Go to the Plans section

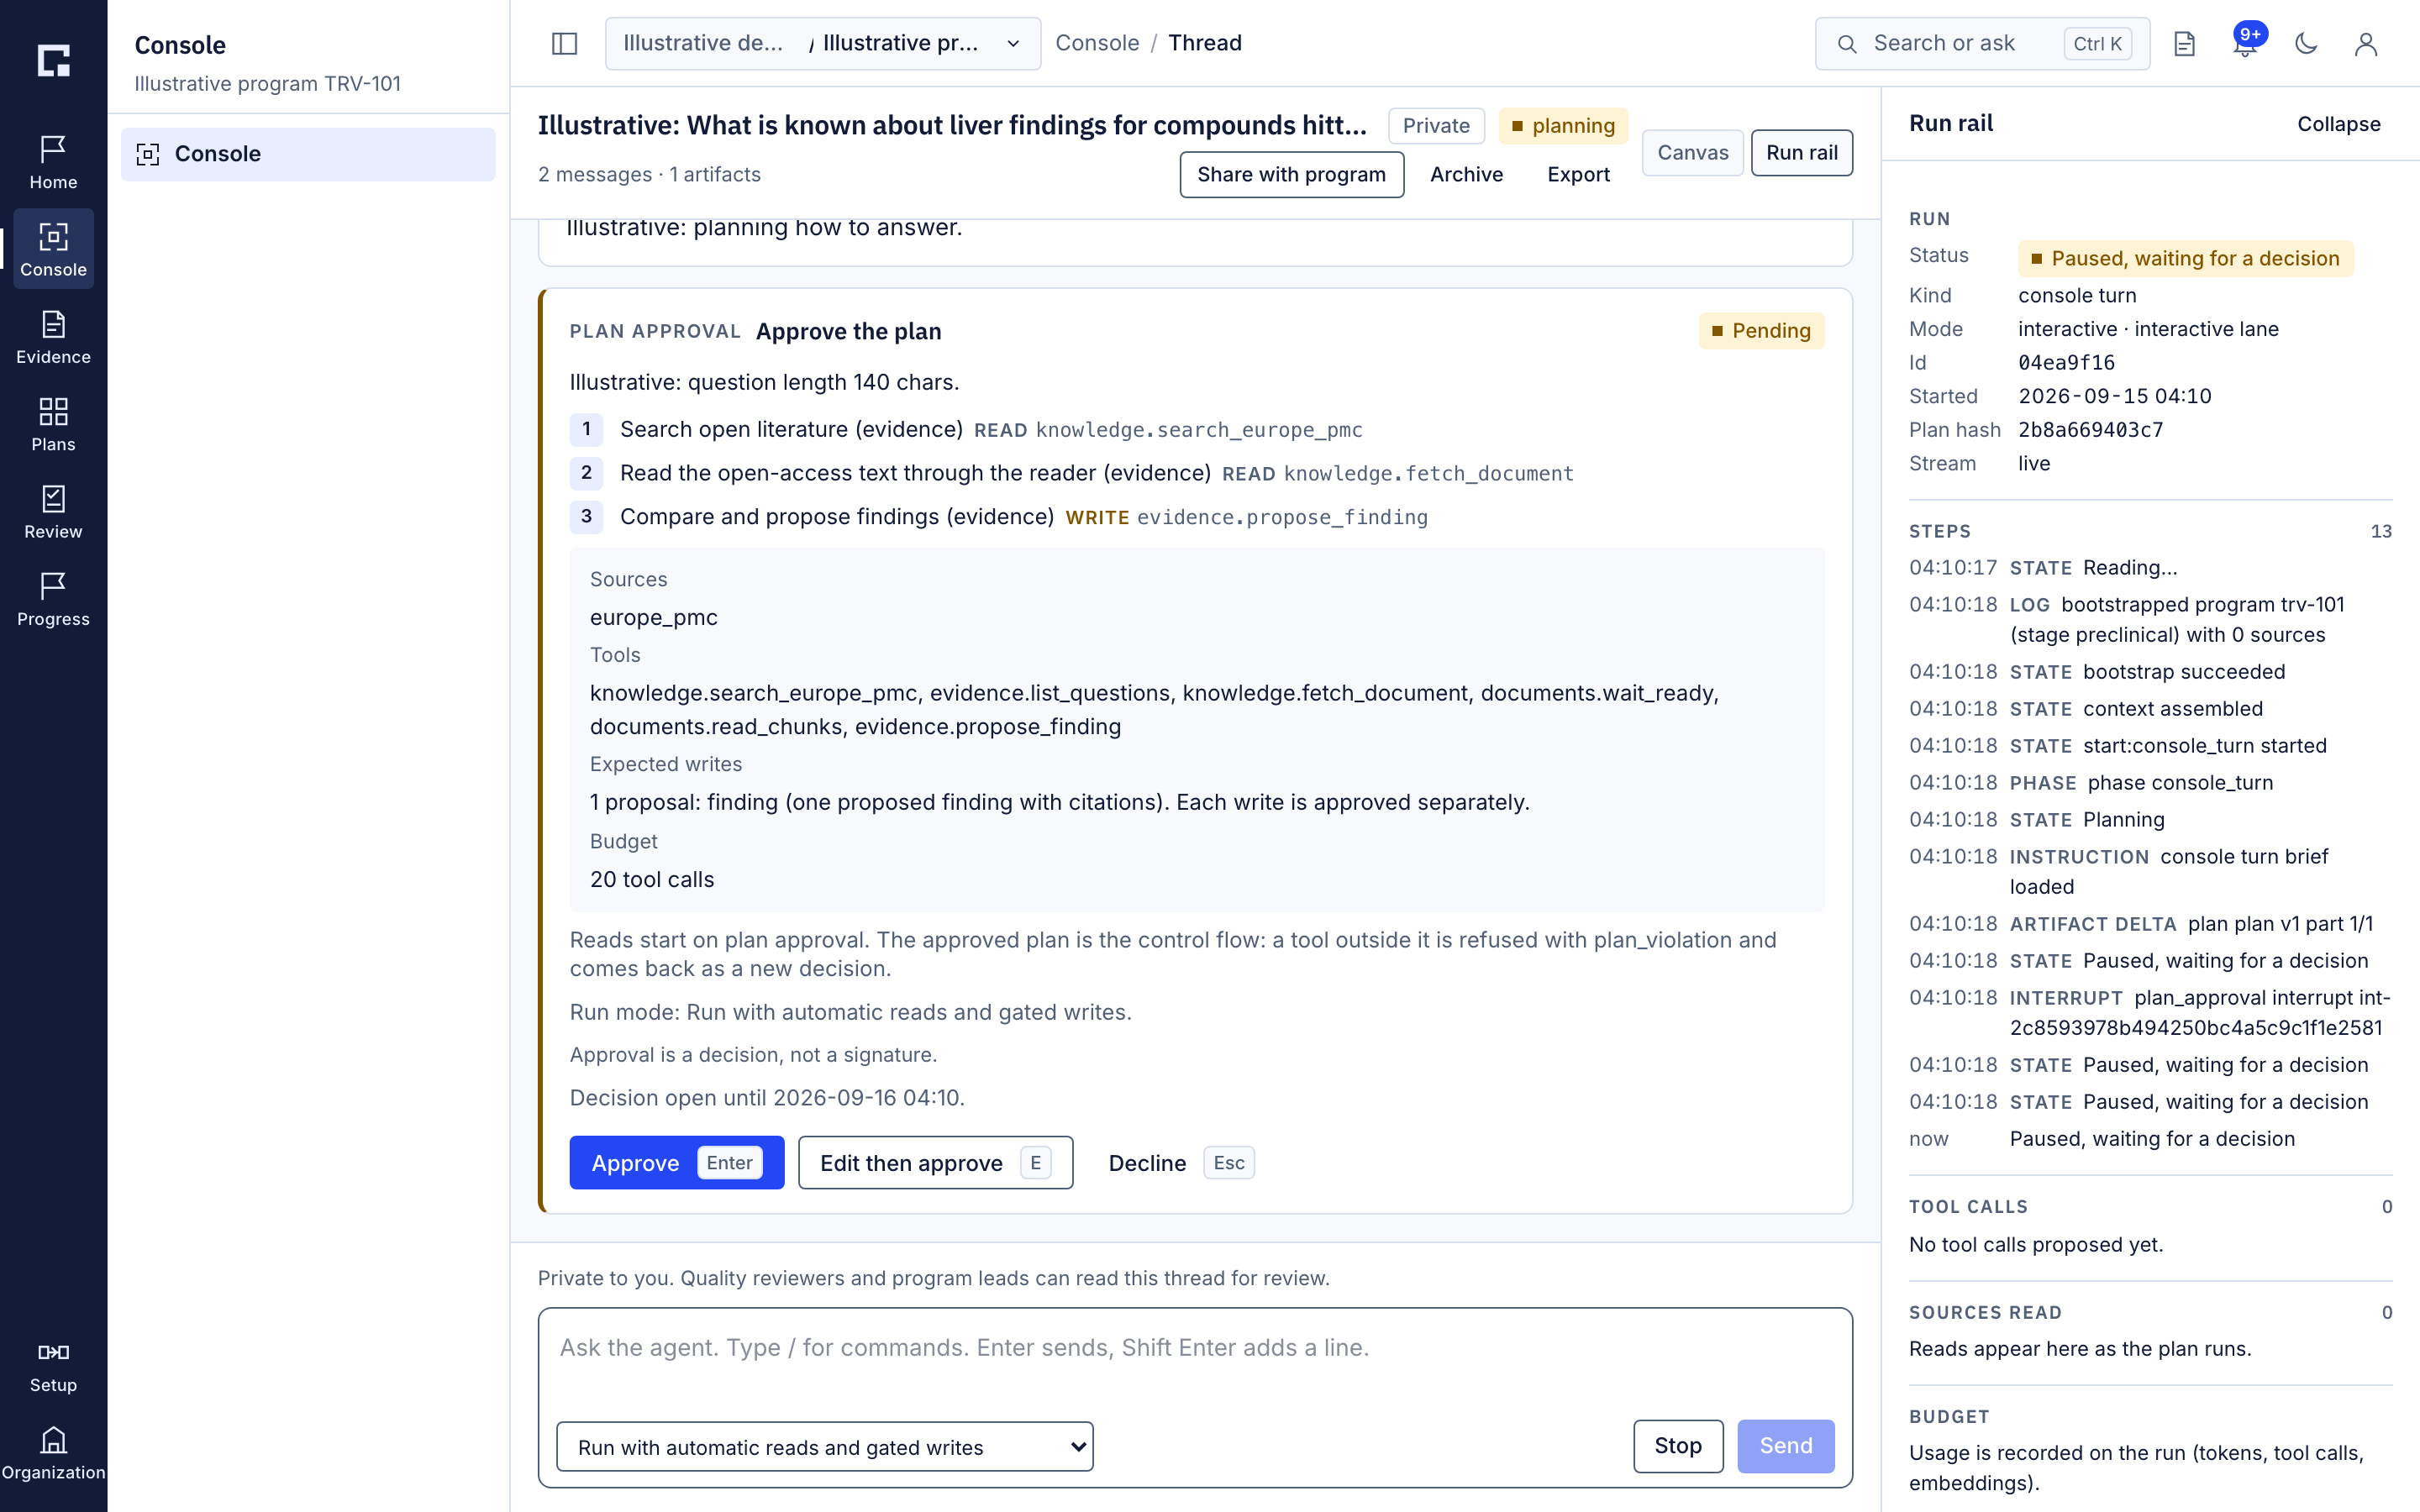(x=53, y=424)
